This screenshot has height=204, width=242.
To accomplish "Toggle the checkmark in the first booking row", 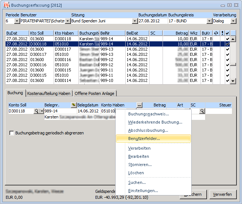I will point(227,39).
